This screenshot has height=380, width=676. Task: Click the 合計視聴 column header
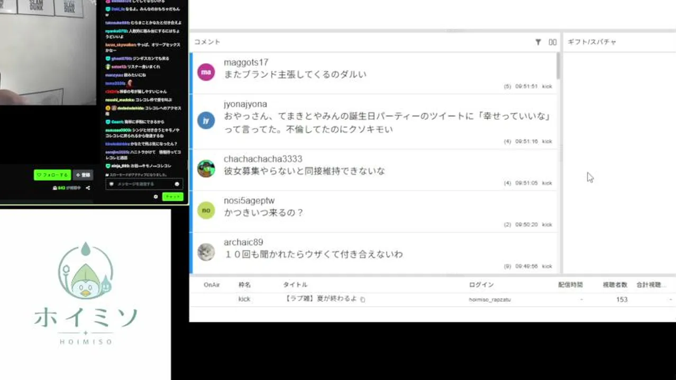(x=650, y=285)
